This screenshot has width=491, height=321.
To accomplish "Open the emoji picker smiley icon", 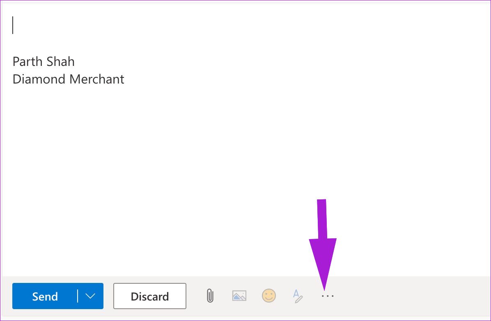I will click(268, 296).
